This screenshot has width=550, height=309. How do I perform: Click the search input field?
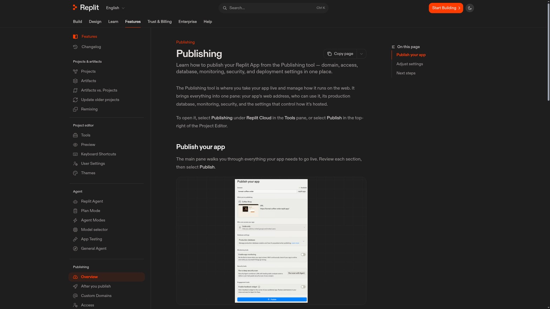(274, 8)
